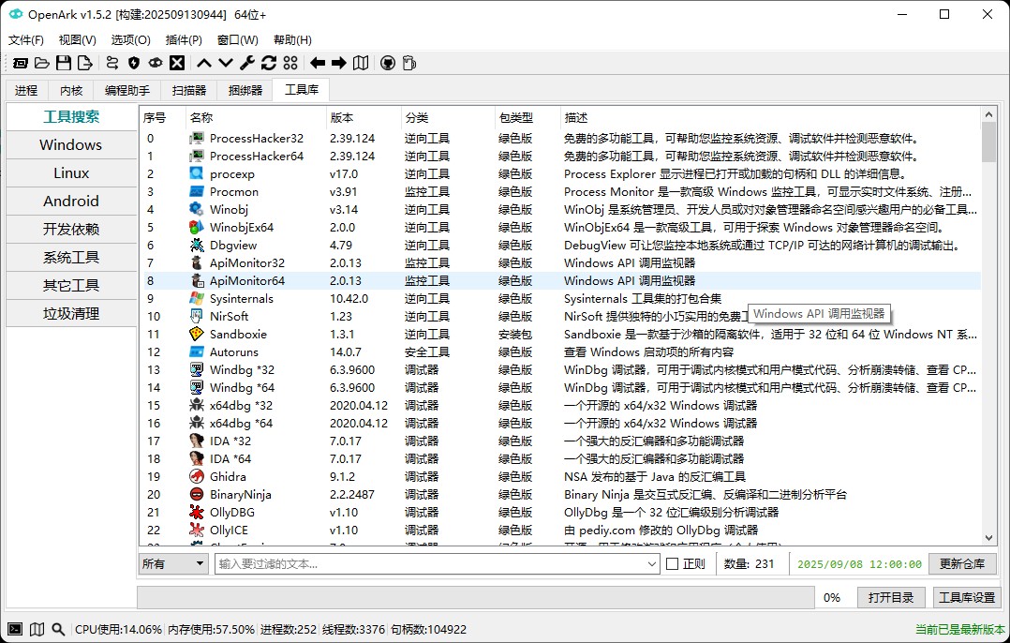
Task: Click the magnifier icon in the status bar
Action: (57, 629)
